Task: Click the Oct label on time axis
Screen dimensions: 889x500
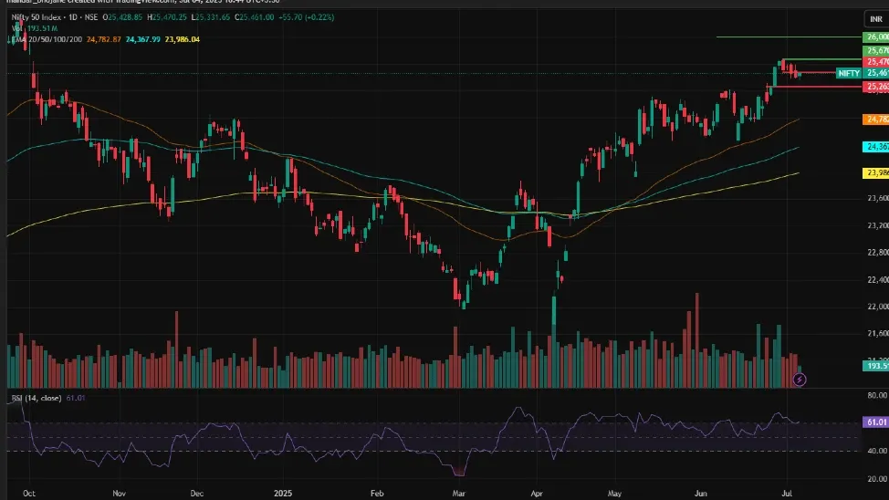Action: (x=29, y=494)
